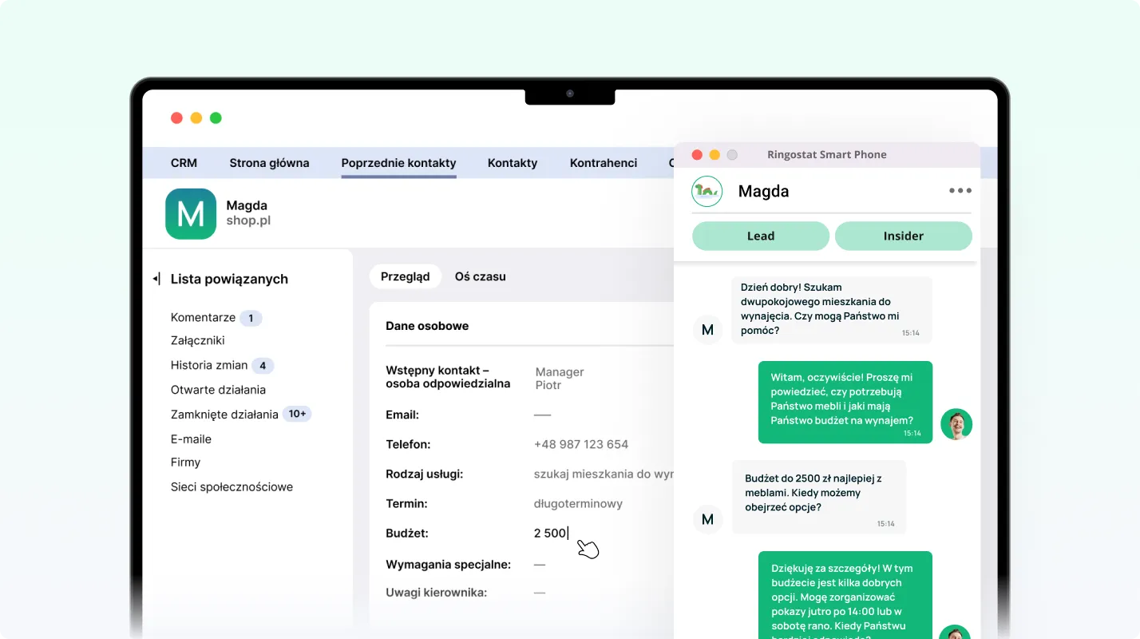Click the yellow minimize dot in Smart Phone
This screenshot has height=639, width=1140.
tap(714, 155)
